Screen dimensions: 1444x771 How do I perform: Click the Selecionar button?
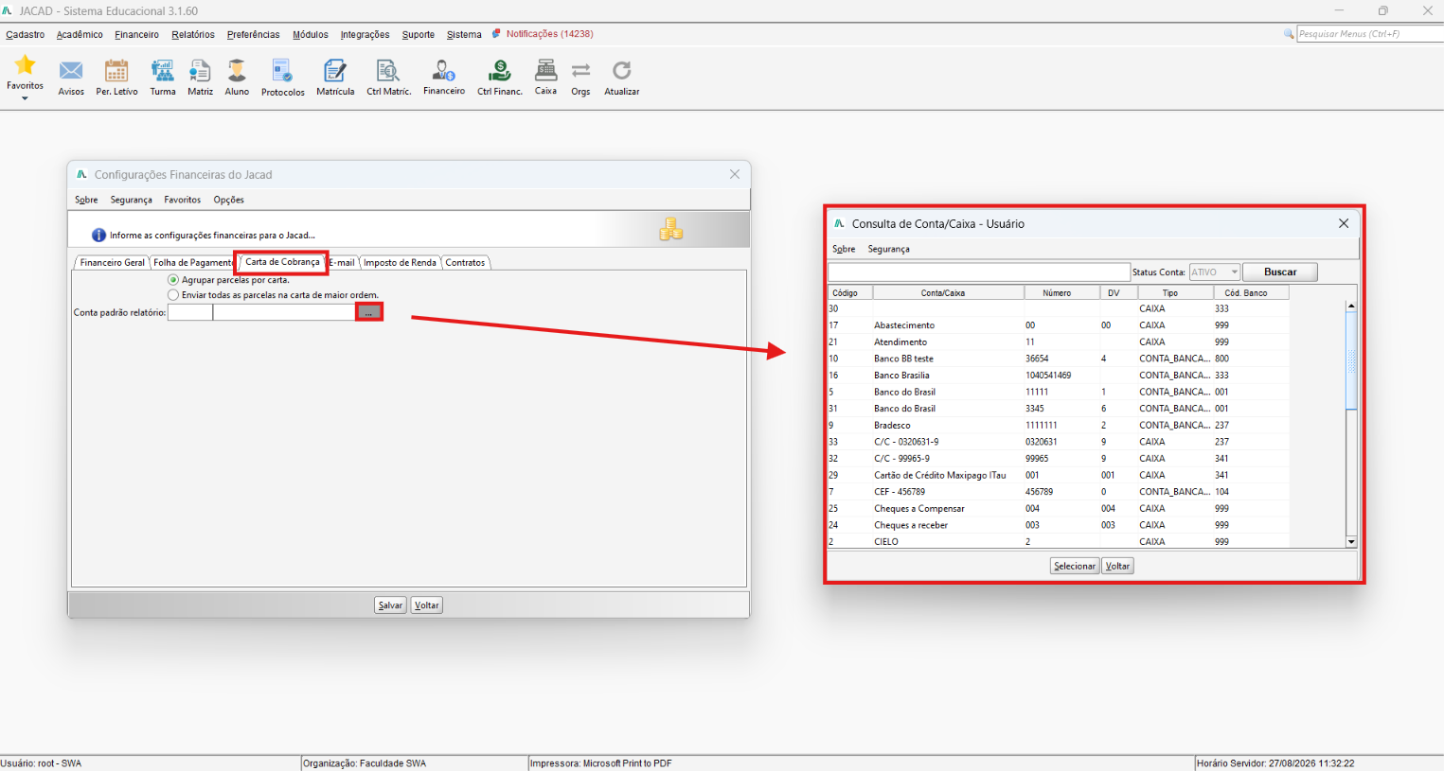point(1075,566)
